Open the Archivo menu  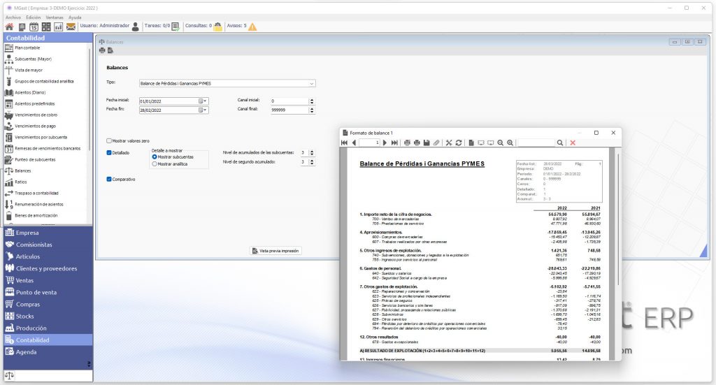[13, 17]
